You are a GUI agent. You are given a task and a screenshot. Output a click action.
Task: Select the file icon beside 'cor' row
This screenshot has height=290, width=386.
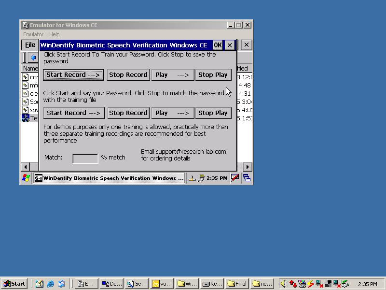26,77
